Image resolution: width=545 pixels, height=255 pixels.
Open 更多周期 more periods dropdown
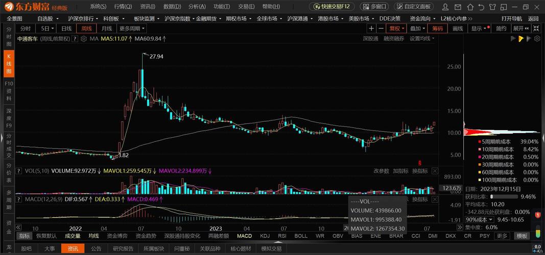point(132,29)
